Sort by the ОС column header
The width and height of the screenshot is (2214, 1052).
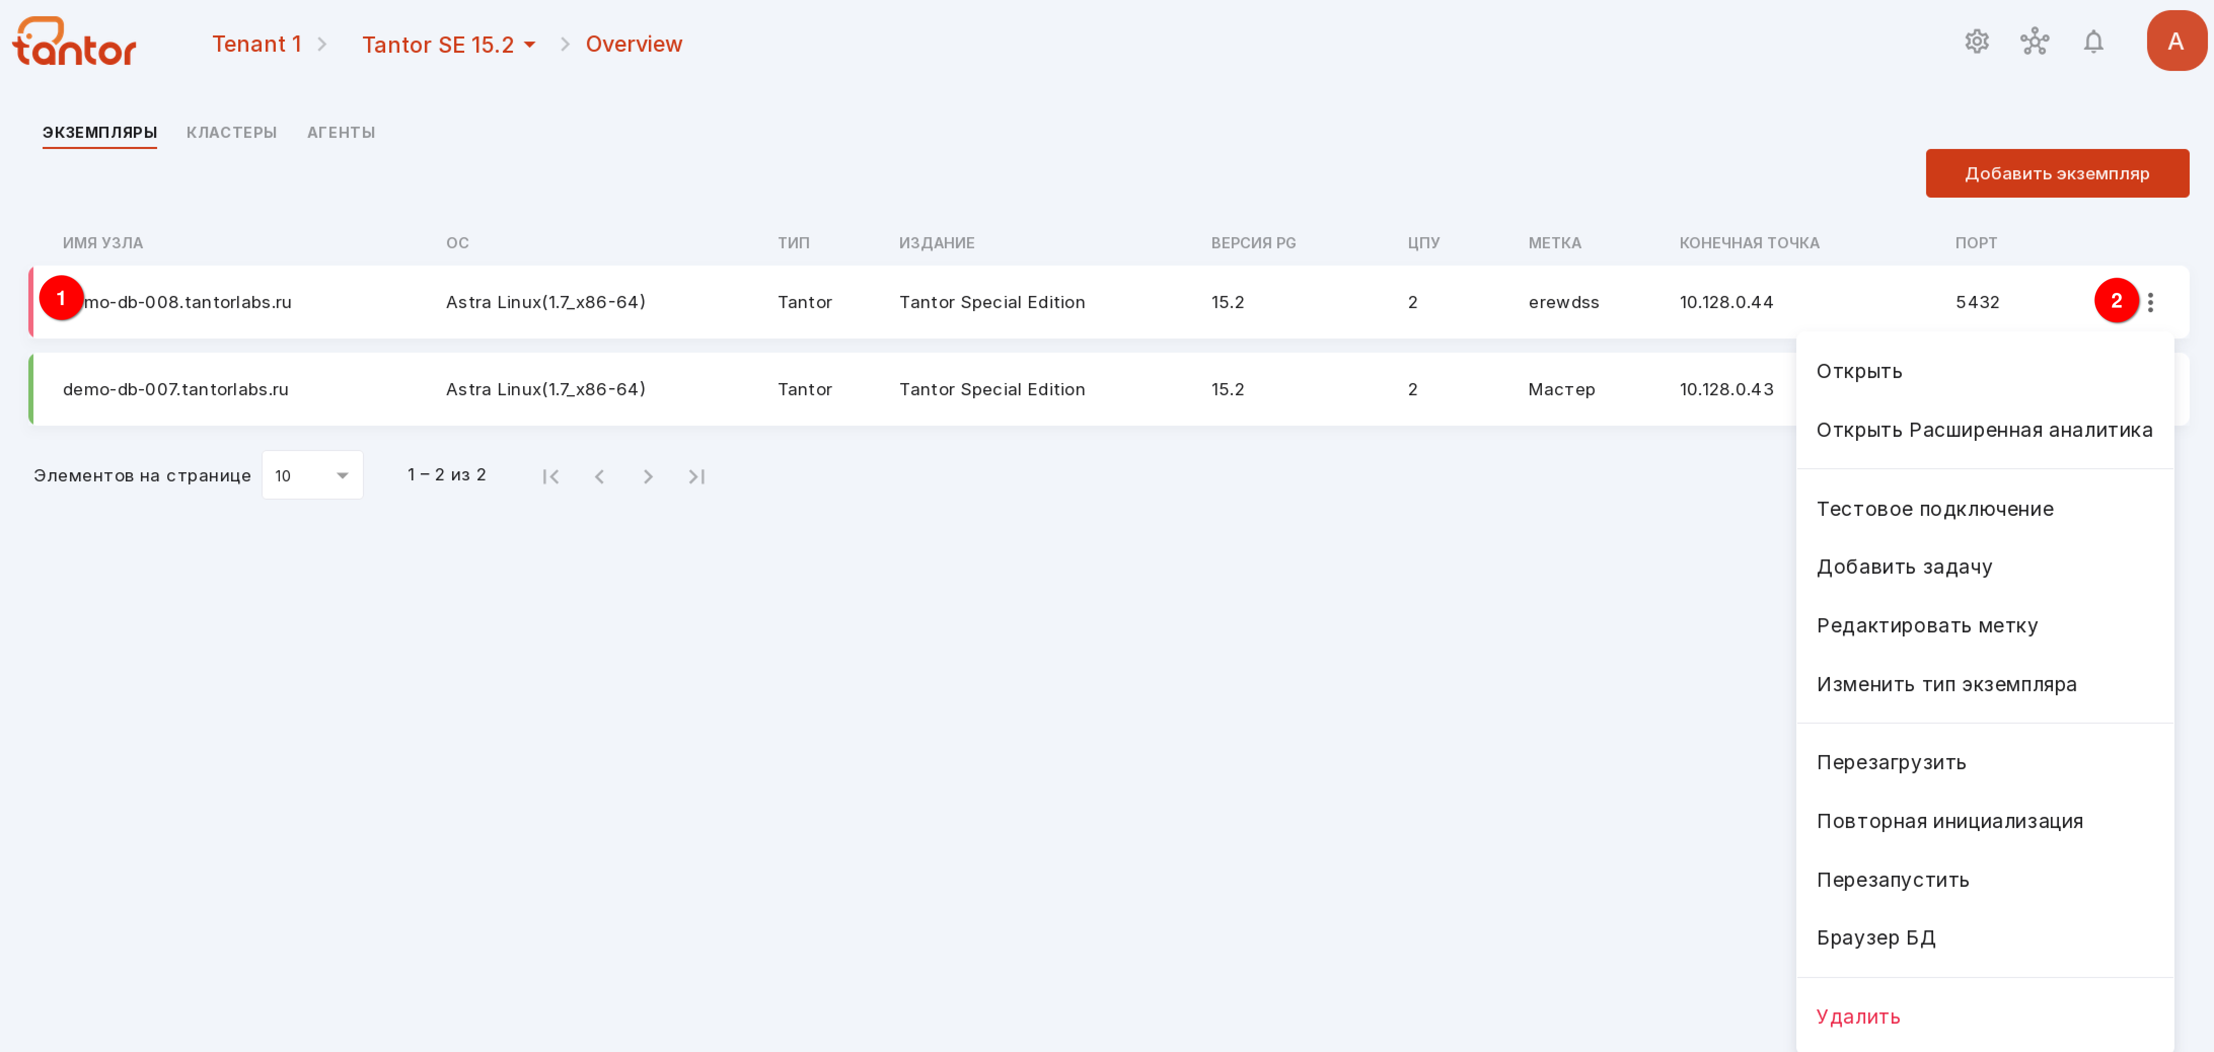(x=457, y=243)
